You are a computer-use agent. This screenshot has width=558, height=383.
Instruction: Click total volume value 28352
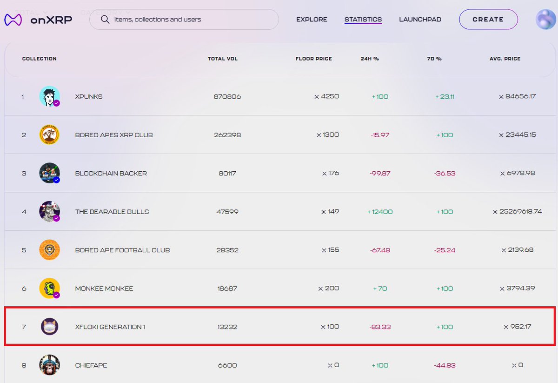(227, 250)
